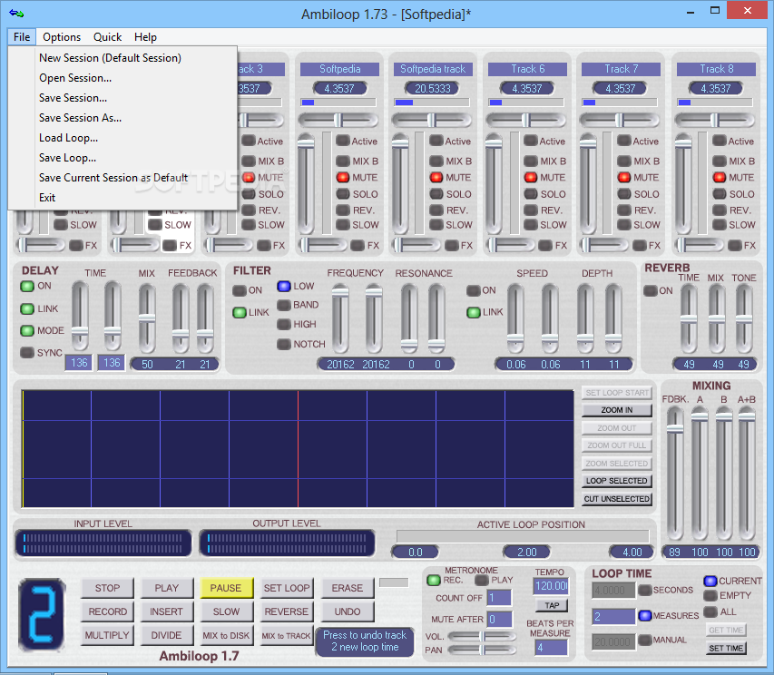774x675 pixels.
Task: Click the BEATS PER MEASURE field
Action: coord(551,648)
